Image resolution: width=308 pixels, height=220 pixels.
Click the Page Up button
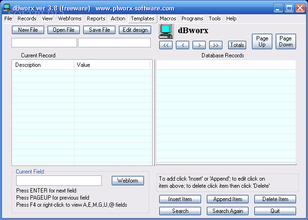[x=262, y=41]
